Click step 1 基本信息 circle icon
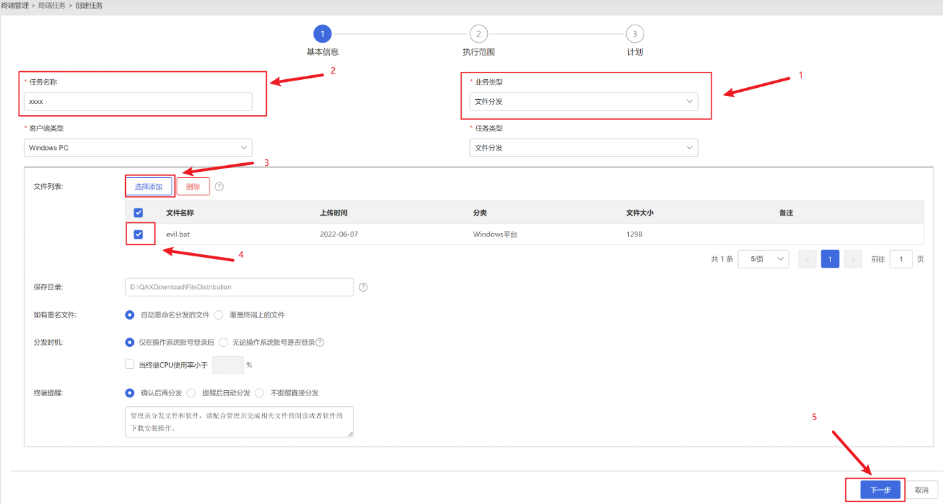Image resolution: width=943 pixels, height=504 pixels. click(x=322, y=34)
